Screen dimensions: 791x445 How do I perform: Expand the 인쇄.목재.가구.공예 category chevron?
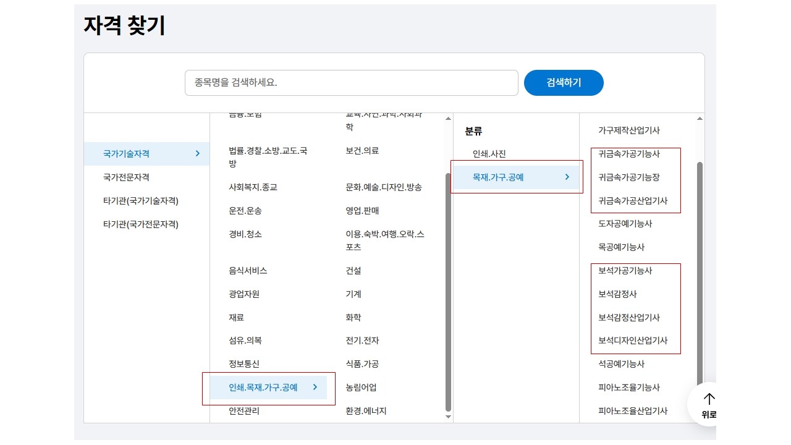315,388
